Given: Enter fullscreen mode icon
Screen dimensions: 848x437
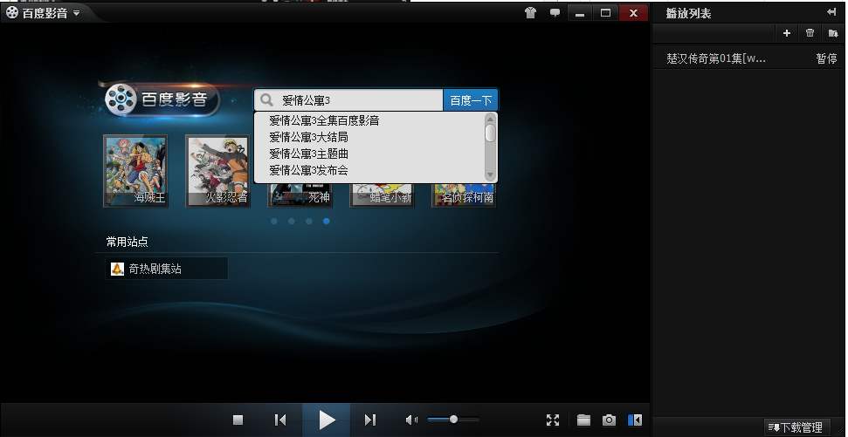Looking at the screenshot, I should [x=553, y=420].
